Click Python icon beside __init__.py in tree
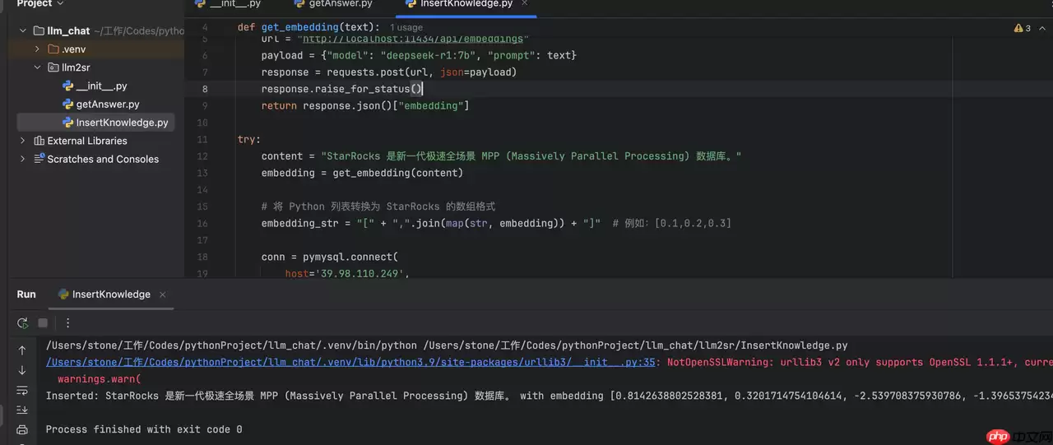This screenshot has height=445, width=1053. pyautogui.click(x=67, y=86)
